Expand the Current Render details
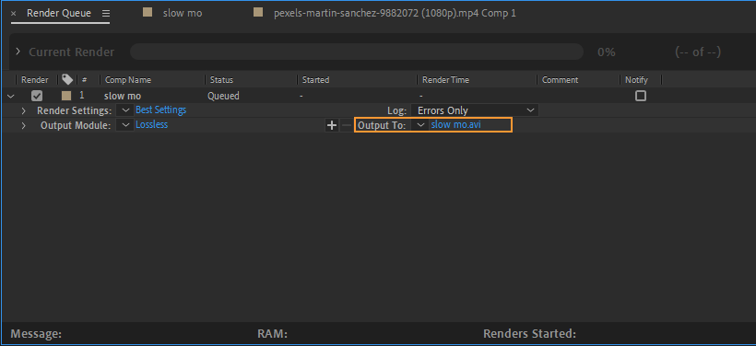The image size is (756, 346). click(18, 52)
